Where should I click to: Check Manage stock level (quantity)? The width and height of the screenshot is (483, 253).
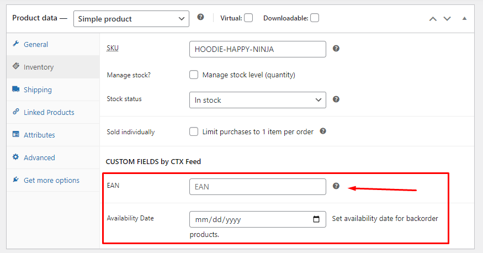tap(194, 75)
